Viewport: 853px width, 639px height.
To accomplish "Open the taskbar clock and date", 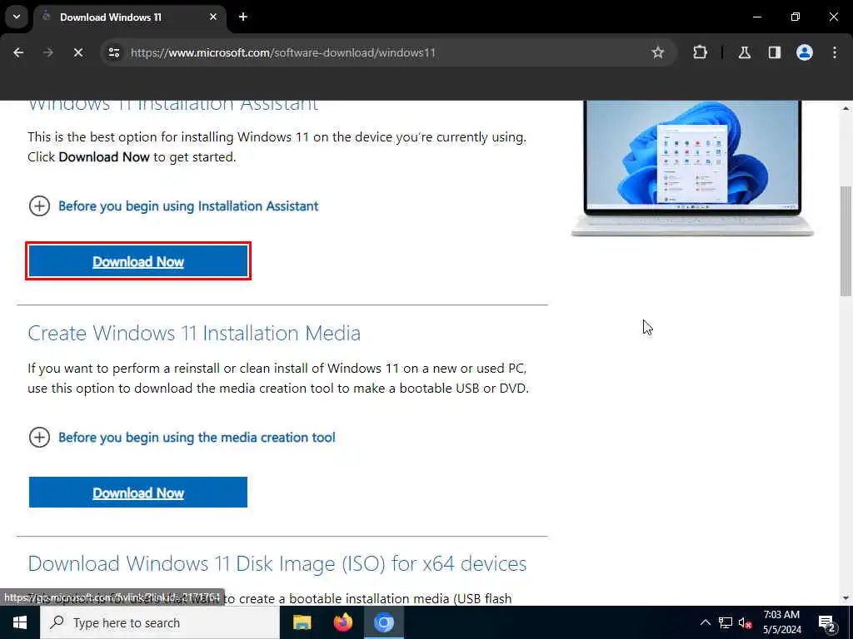I will click(781, 622).
